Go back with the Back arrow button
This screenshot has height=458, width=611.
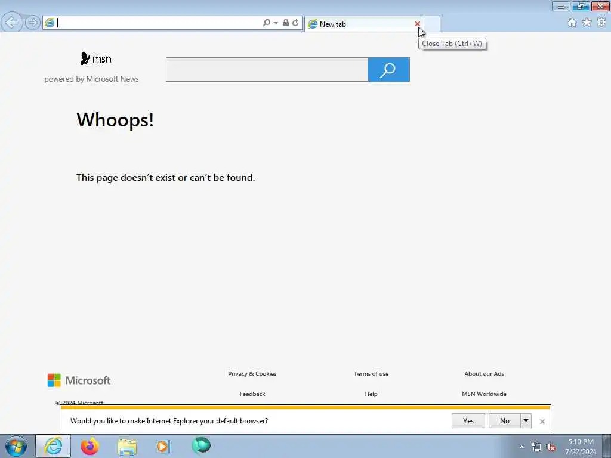12,22
